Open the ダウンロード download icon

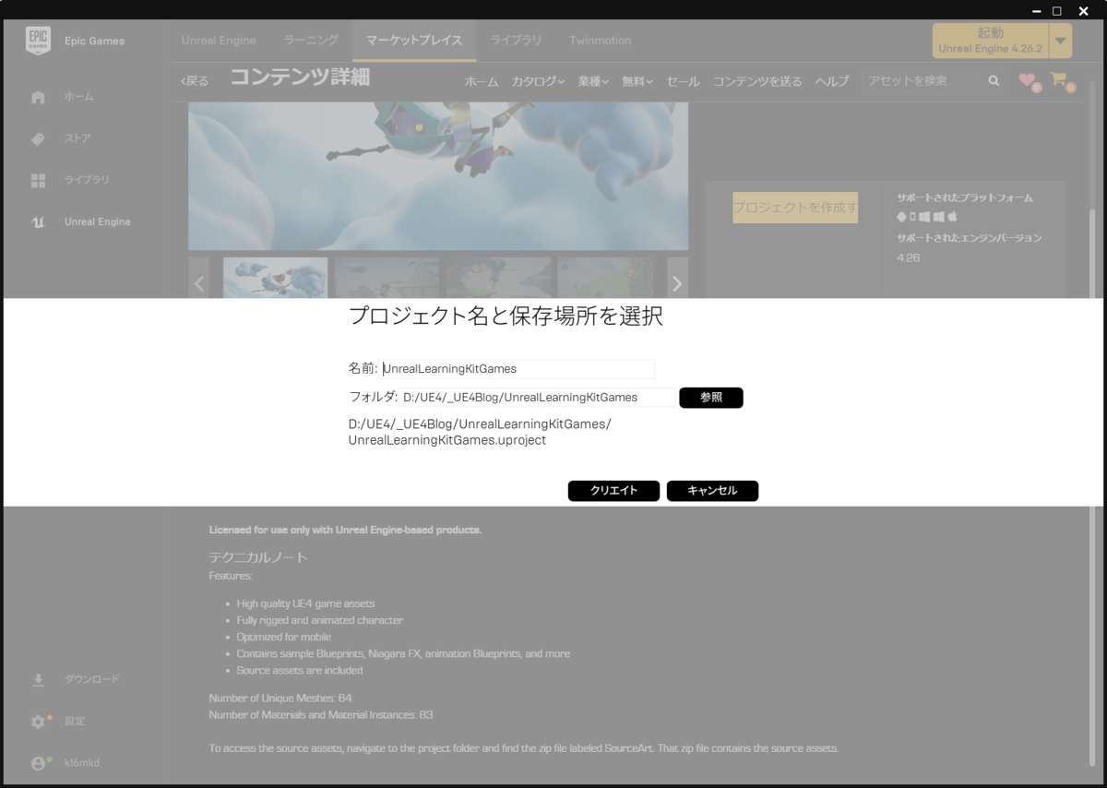click(x=38, y=680)
